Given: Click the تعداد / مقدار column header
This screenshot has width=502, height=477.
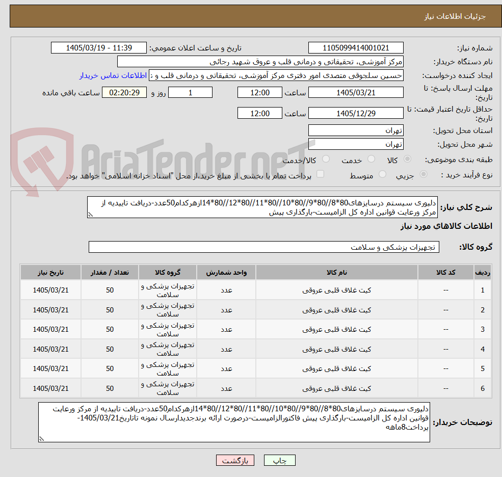Looking at the screenshot, I should 110,273.
